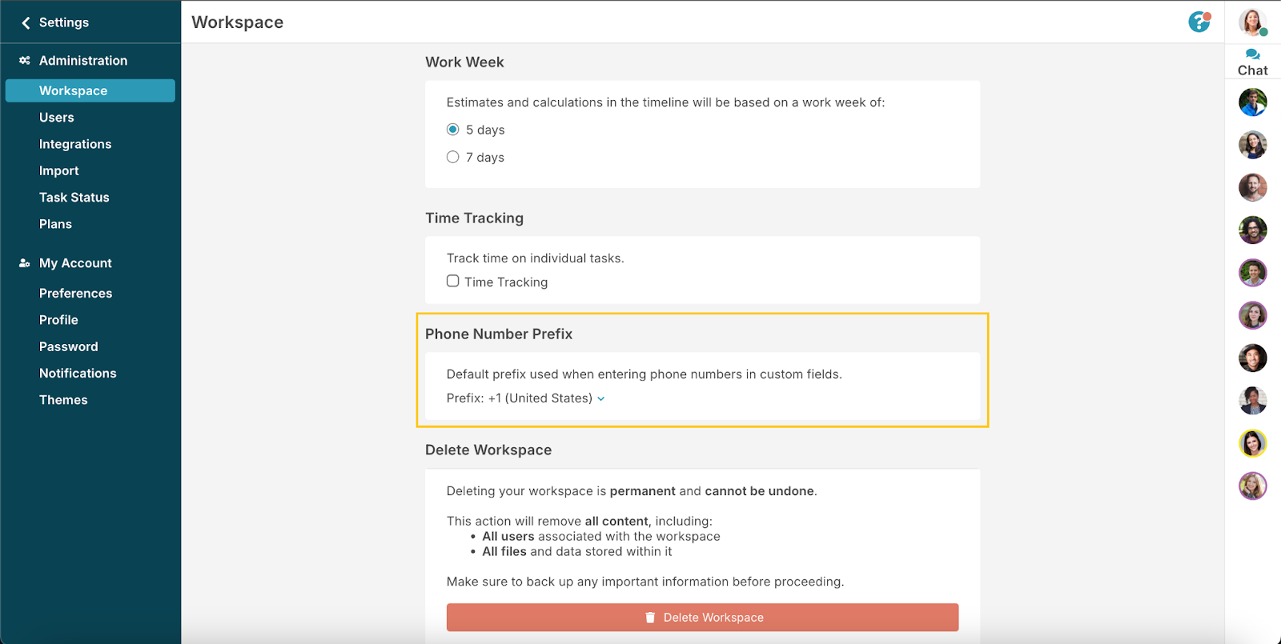
Task: Click the My Account person icon
Action: pyautogui.click(x=25, y=263)
